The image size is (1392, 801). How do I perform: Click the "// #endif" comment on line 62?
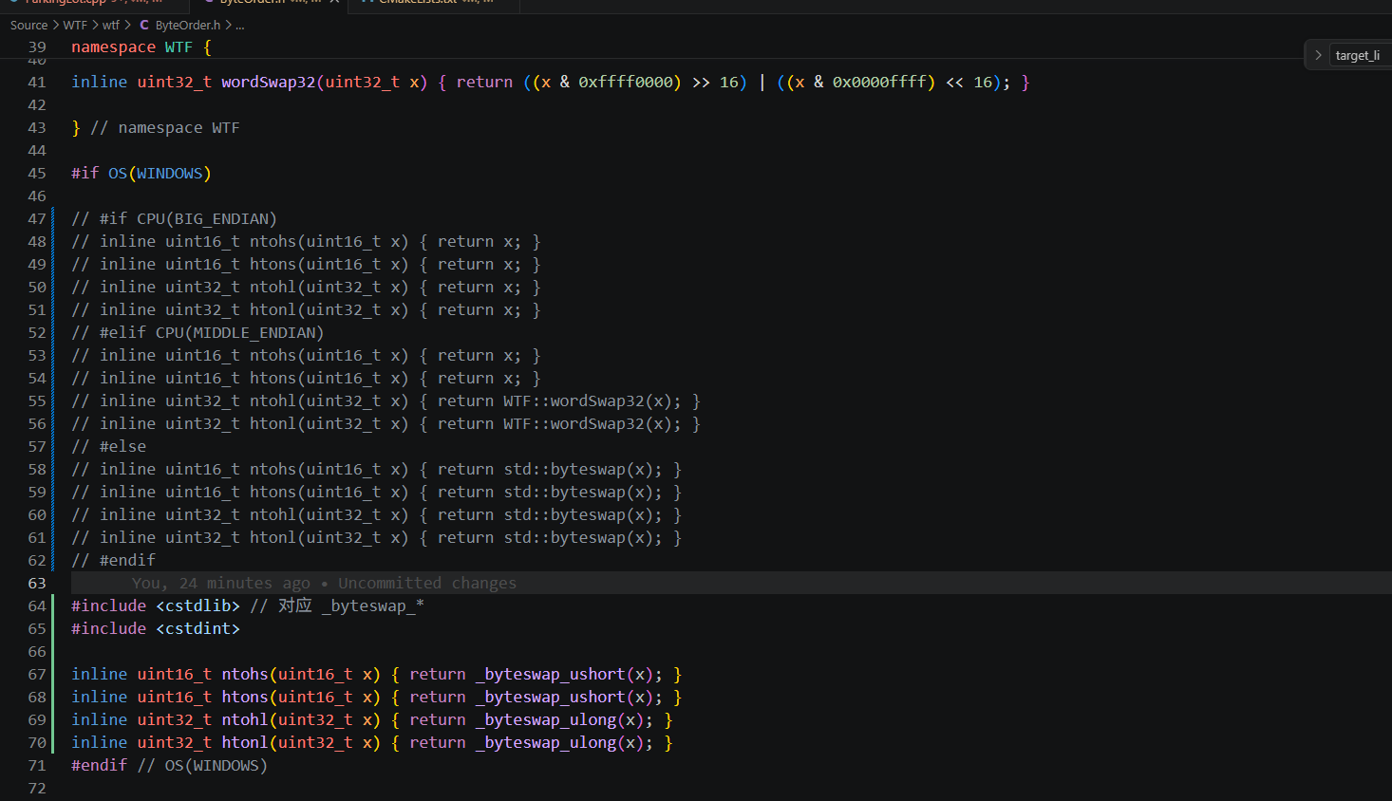click(114, 561)
